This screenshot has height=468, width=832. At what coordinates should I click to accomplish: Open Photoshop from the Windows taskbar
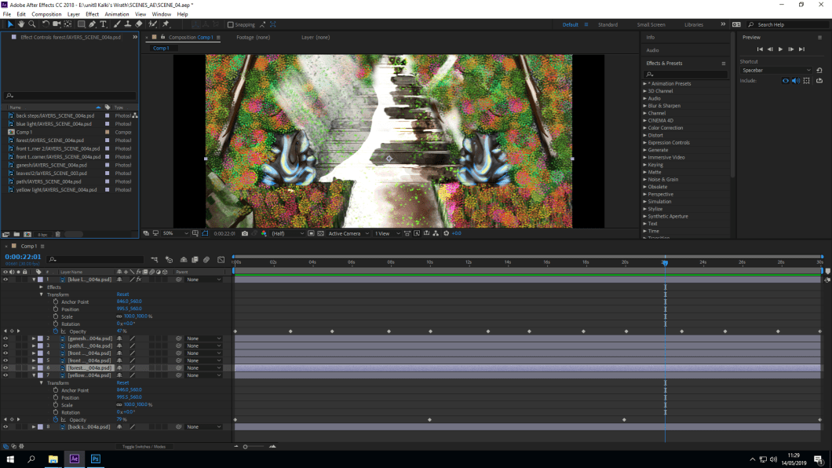pos(96,459)
